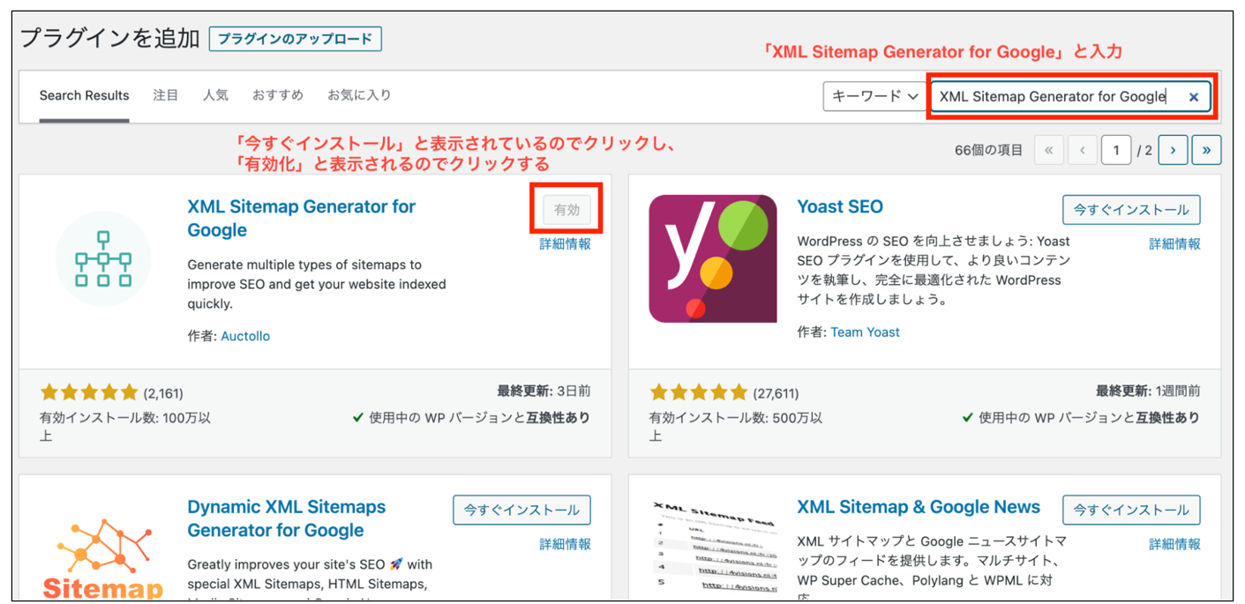This screenshot has height=604, width=1245.
Task: Go to next results page arrow
Action: [x=1173, y=151]
